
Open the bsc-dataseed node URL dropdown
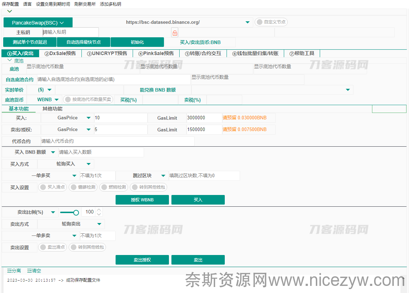[x=247, y=22]
